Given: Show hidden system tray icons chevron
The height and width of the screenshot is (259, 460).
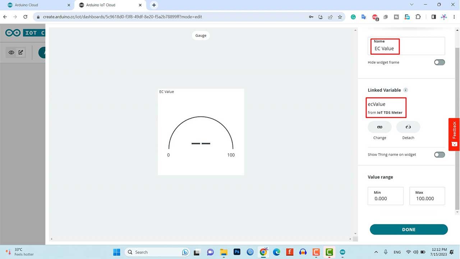Looking at the screenshot, I should pos(376,252).
